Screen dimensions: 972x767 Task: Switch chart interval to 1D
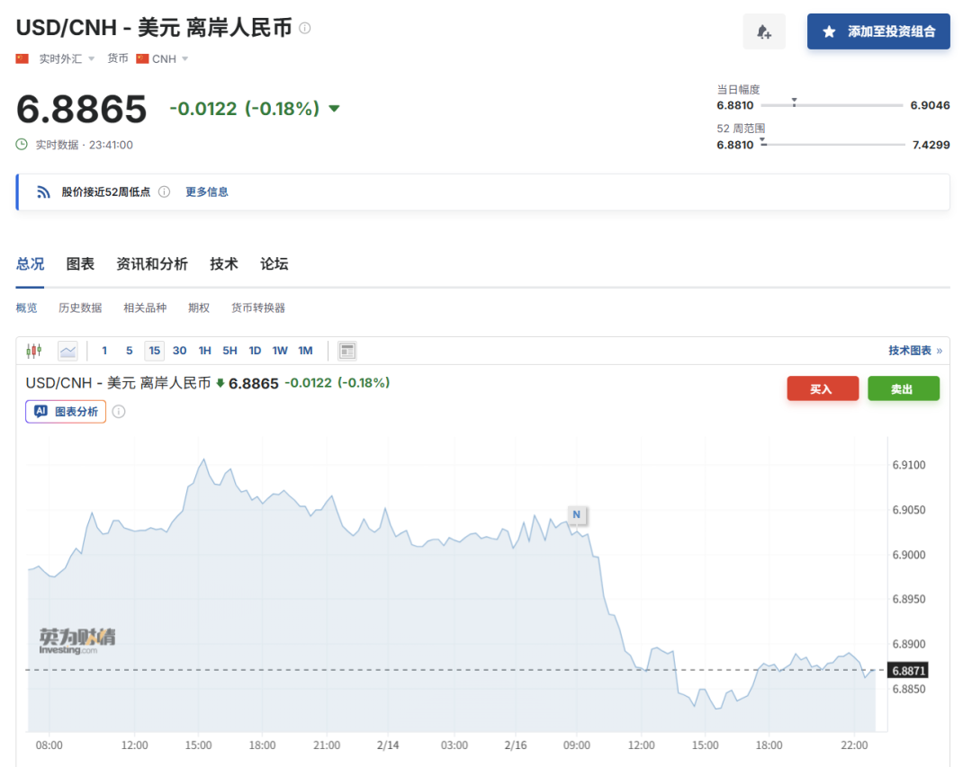[255, 351]
